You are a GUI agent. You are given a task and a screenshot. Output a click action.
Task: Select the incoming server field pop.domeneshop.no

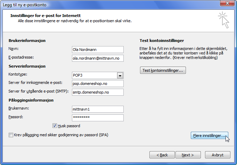[x=98, y=84]
